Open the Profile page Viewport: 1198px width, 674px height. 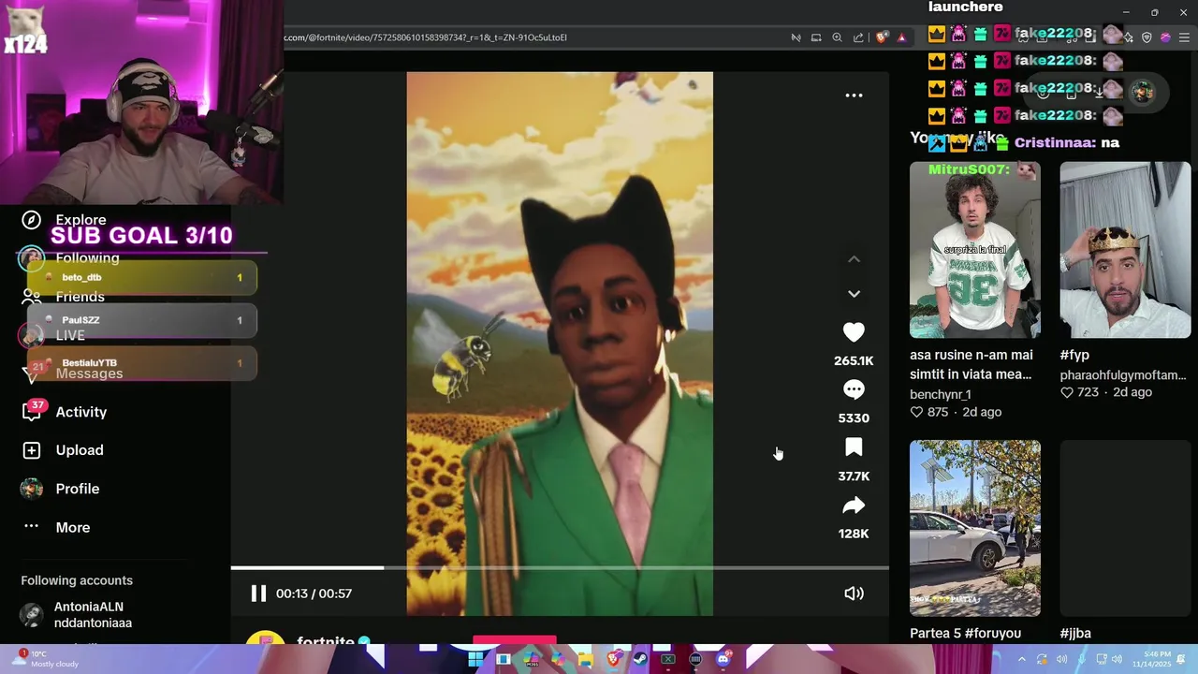click(x=77, y=489)
